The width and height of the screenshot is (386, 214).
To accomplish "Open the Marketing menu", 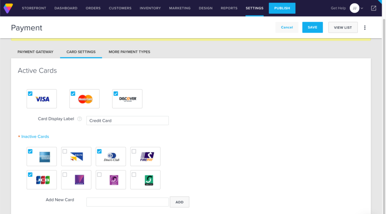I will (x=180, y=8).
